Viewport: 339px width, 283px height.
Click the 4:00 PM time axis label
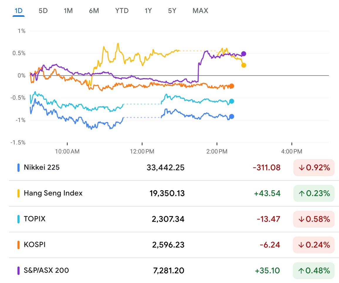pos(292,151)
